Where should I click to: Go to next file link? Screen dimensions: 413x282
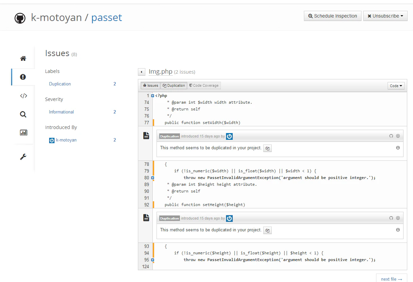pos(391,279)
